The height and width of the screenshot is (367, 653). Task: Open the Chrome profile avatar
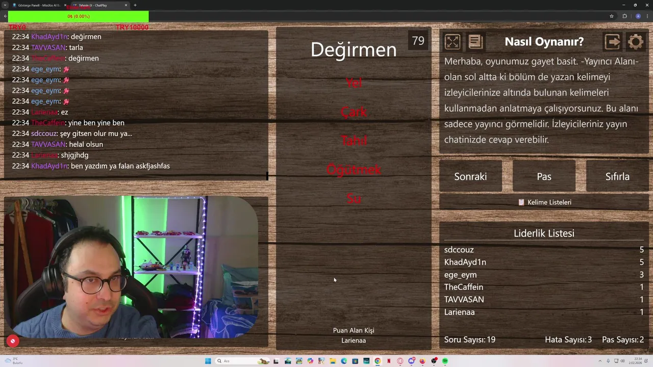pyautogui.click(x=638, y=16)
